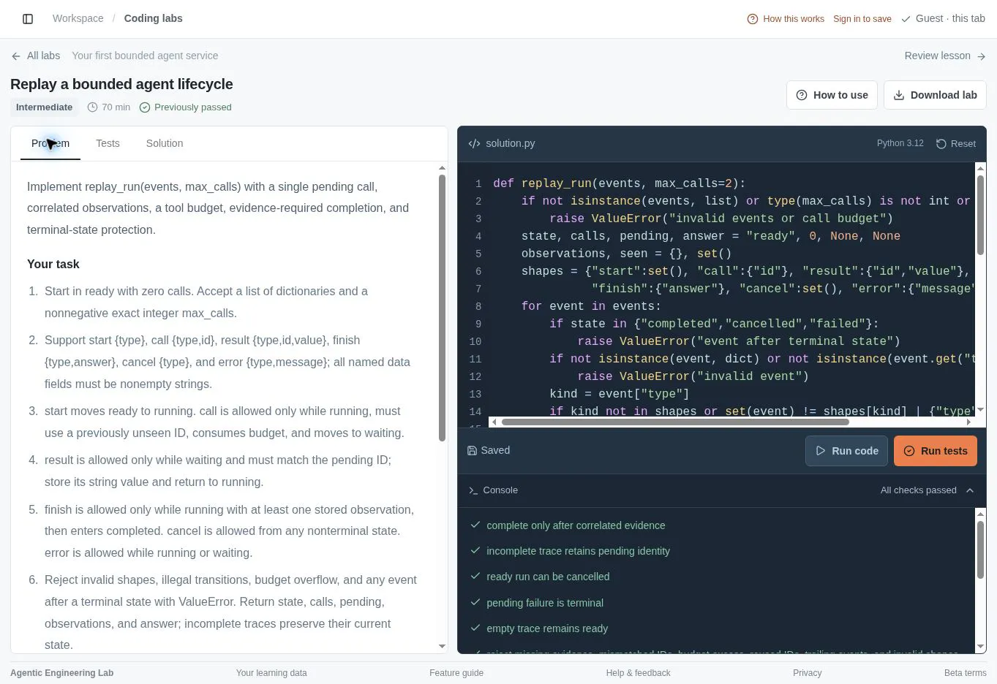The width and height of the screenshot is (997, 684).
Task: Open Review lesson link
Action: point(945,56)
